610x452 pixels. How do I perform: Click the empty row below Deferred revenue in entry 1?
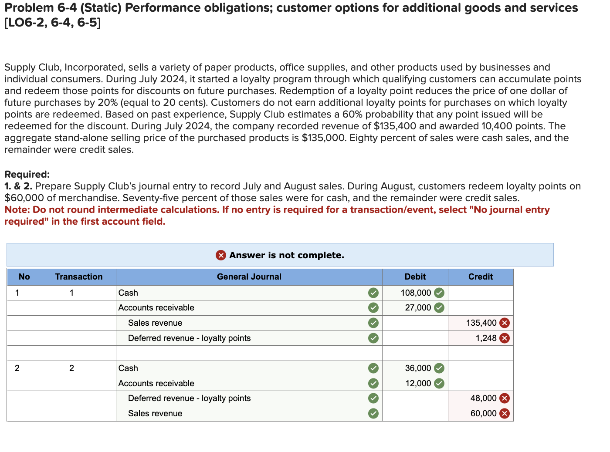pyautogui.click(x=249, y=353)
